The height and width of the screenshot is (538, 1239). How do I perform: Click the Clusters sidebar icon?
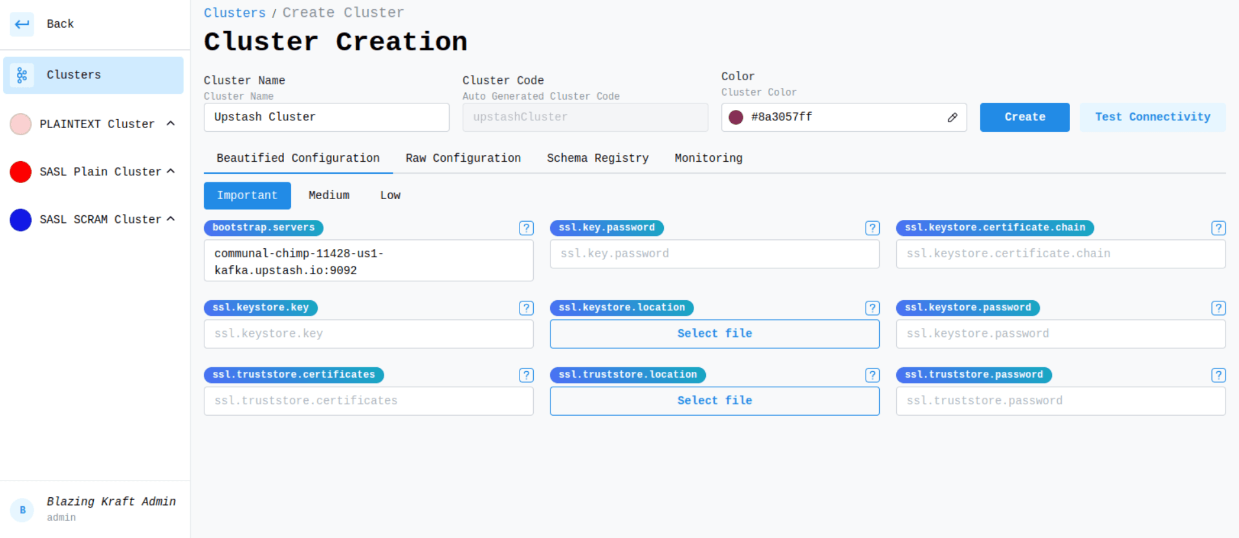[x=22, y=75]
